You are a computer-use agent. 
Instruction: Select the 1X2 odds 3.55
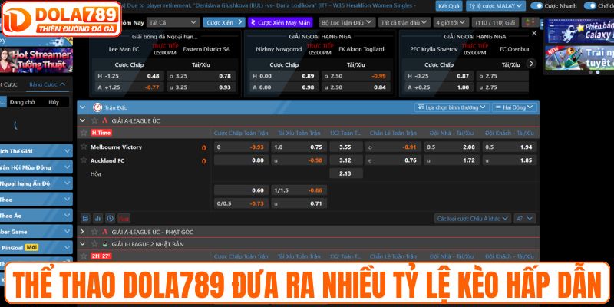click(346, 147)
